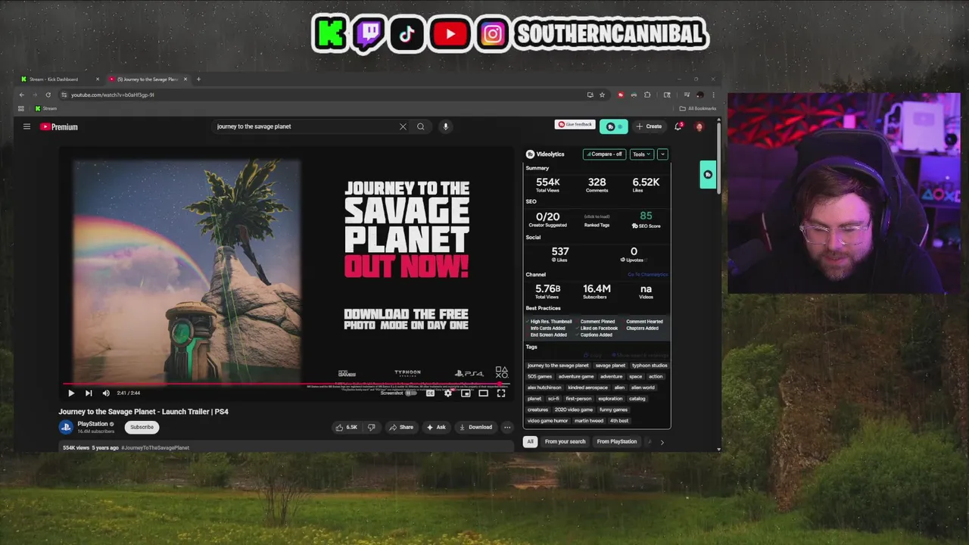Reload the browser page
The height and width of the screenshot is (545, 969).
48,95
